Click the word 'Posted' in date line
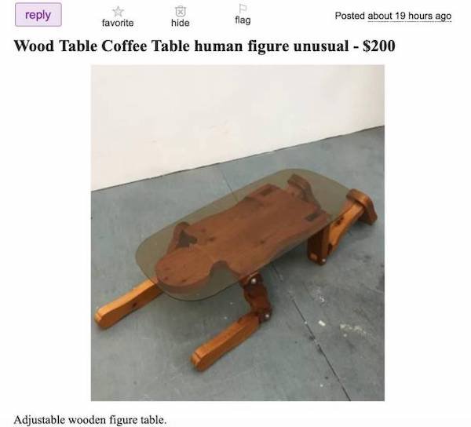471x427 pixels. coord(350,16)
